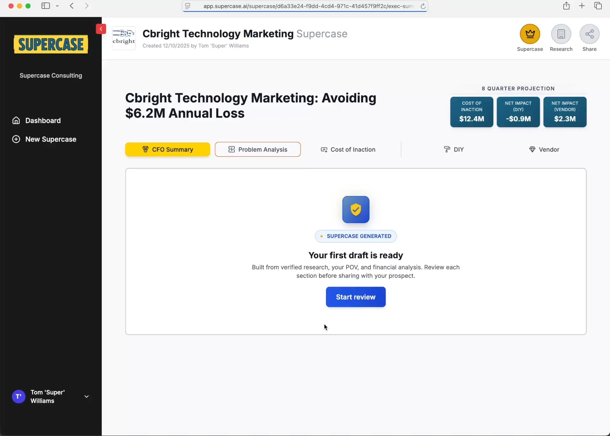Click the cbright company logo thumbnail
610x436 pixels.
124,38
